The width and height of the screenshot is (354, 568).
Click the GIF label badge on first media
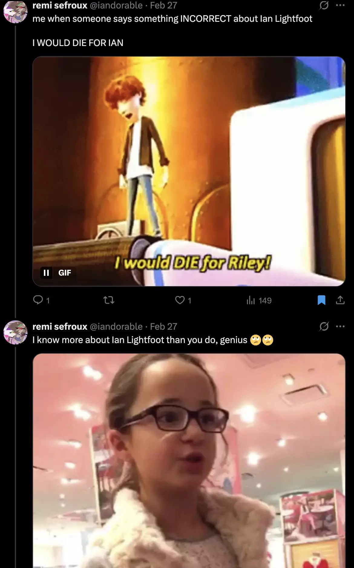click(64, 273)
